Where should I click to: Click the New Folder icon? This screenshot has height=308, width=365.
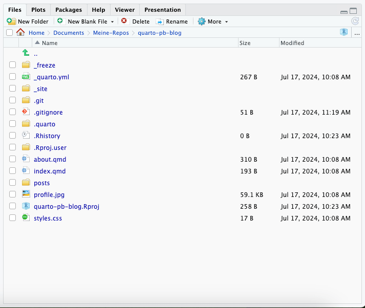[x=11, y=21]
